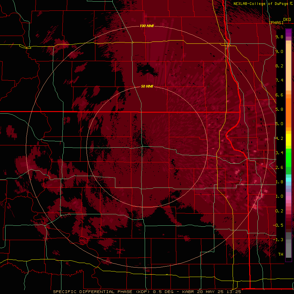
Task: Pick the cyan segment of the color bar
Action: (x=288, y=180)
